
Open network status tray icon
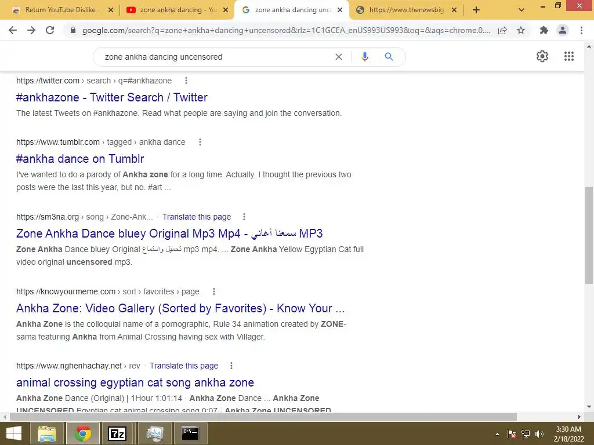click(x=525, y=434)
